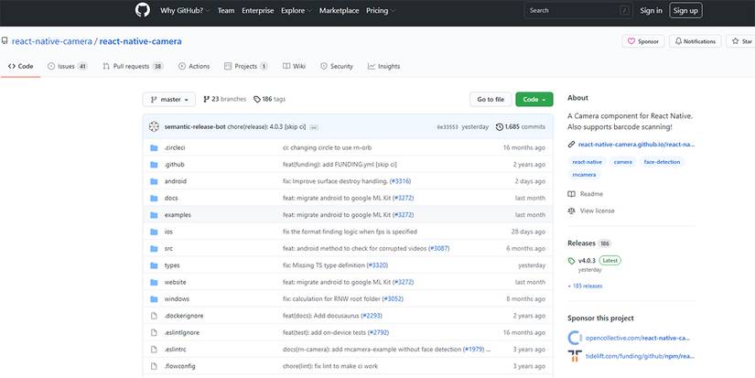Open Marketplace from the header
755x378 pixels.
pos(339,11)
